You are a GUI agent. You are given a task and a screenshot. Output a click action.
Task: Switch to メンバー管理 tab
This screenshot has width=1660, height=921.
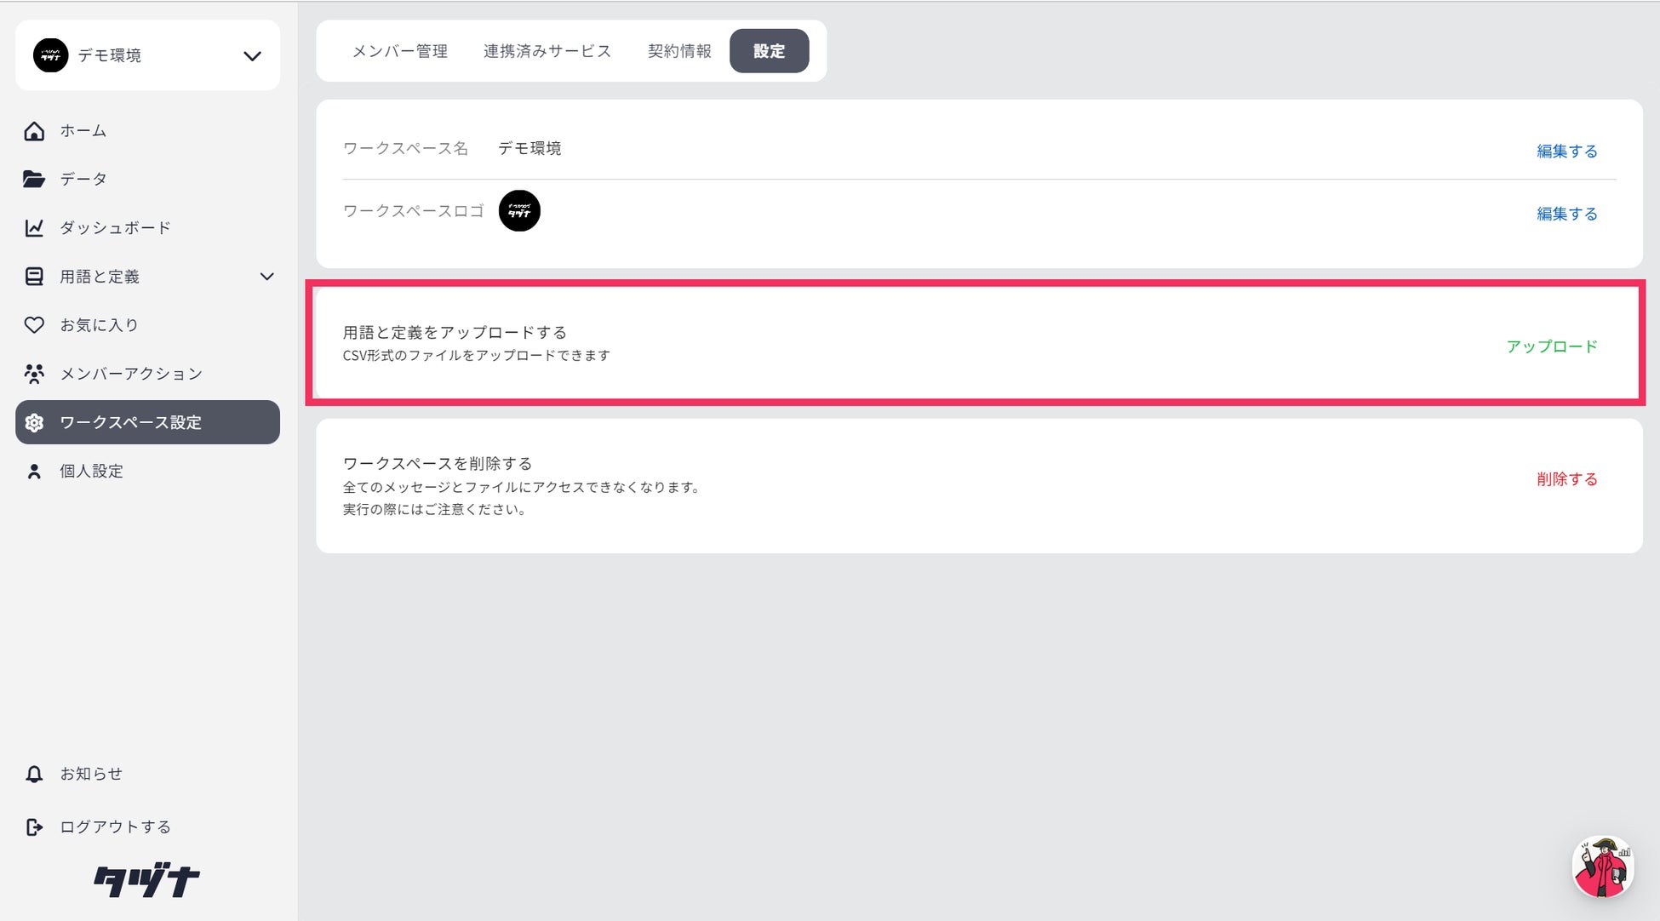pyautogui.click(x=399, y=51)
